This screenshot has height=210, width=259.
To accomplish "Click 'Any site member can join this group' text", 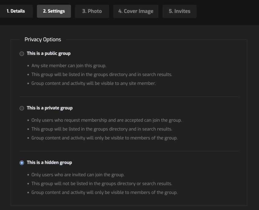I will tap(69, 65).
